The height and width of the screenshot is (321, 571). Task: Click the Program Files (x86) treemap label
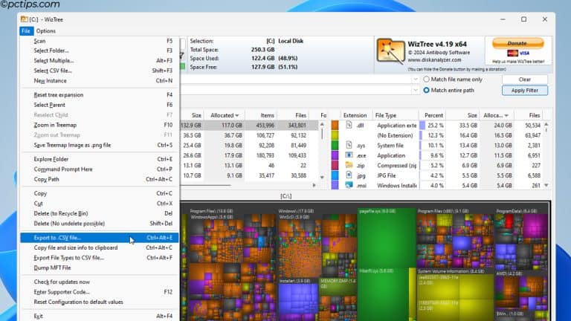click(443, 211)
